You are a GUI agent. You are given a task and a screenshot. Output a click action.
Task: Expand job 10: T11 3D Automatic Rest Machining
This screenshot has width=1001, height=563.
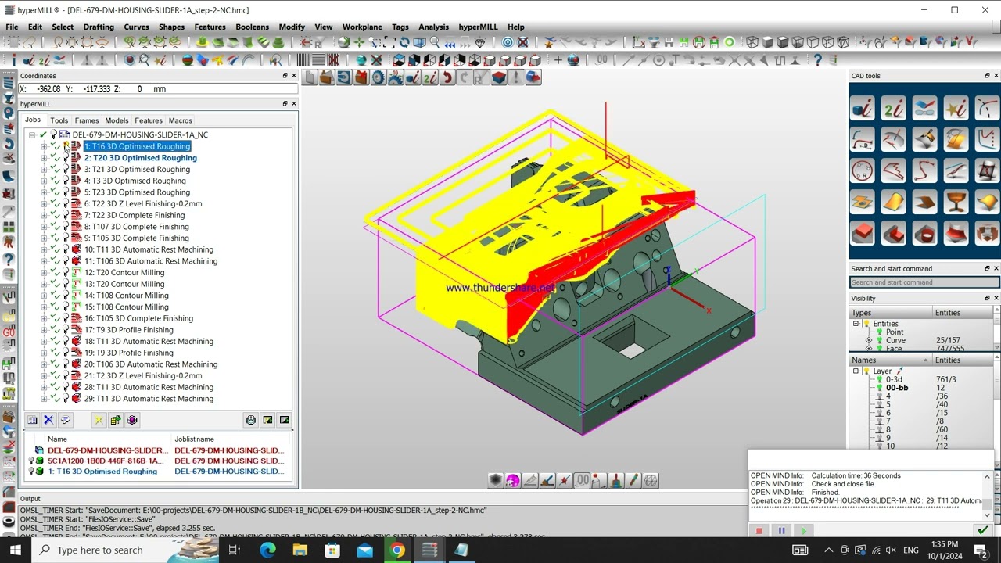[x=44, y=249]
